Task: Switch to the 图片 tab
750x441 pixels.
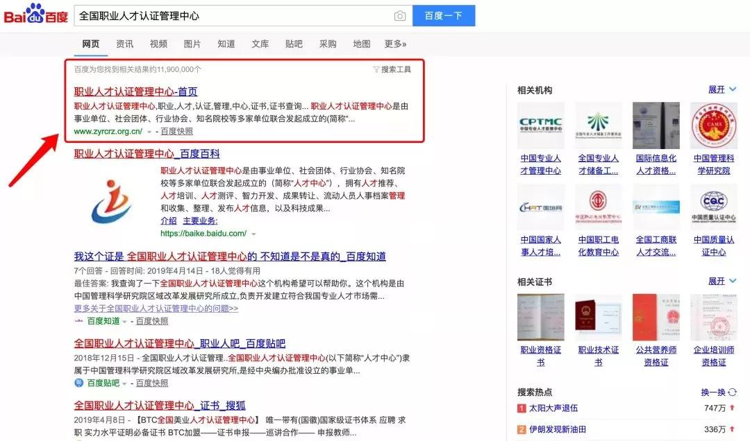Action: (x=192, y=44)
